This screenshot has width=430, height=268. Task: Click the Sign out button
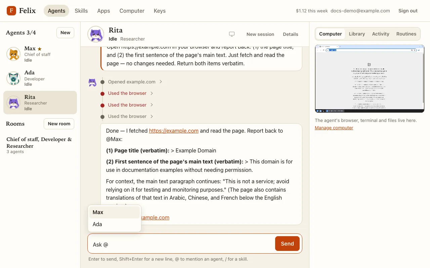408,11
